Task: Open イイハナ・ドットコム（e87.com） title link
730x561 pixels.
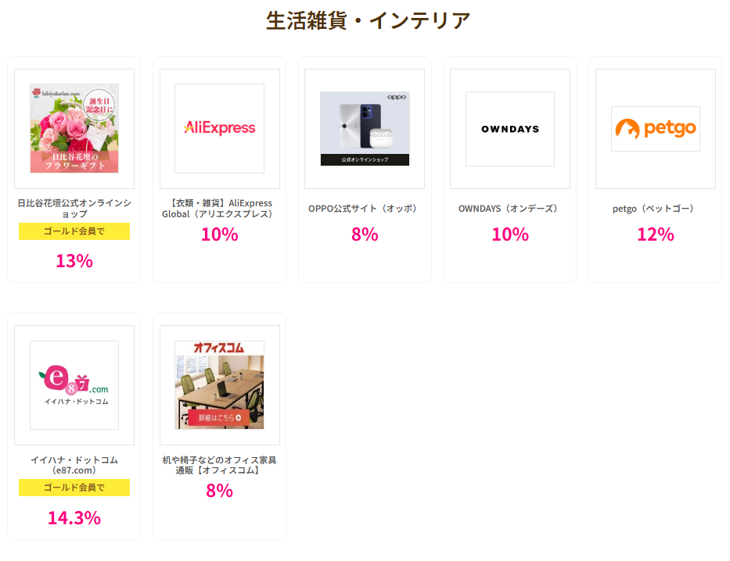Action: (74, 465)
